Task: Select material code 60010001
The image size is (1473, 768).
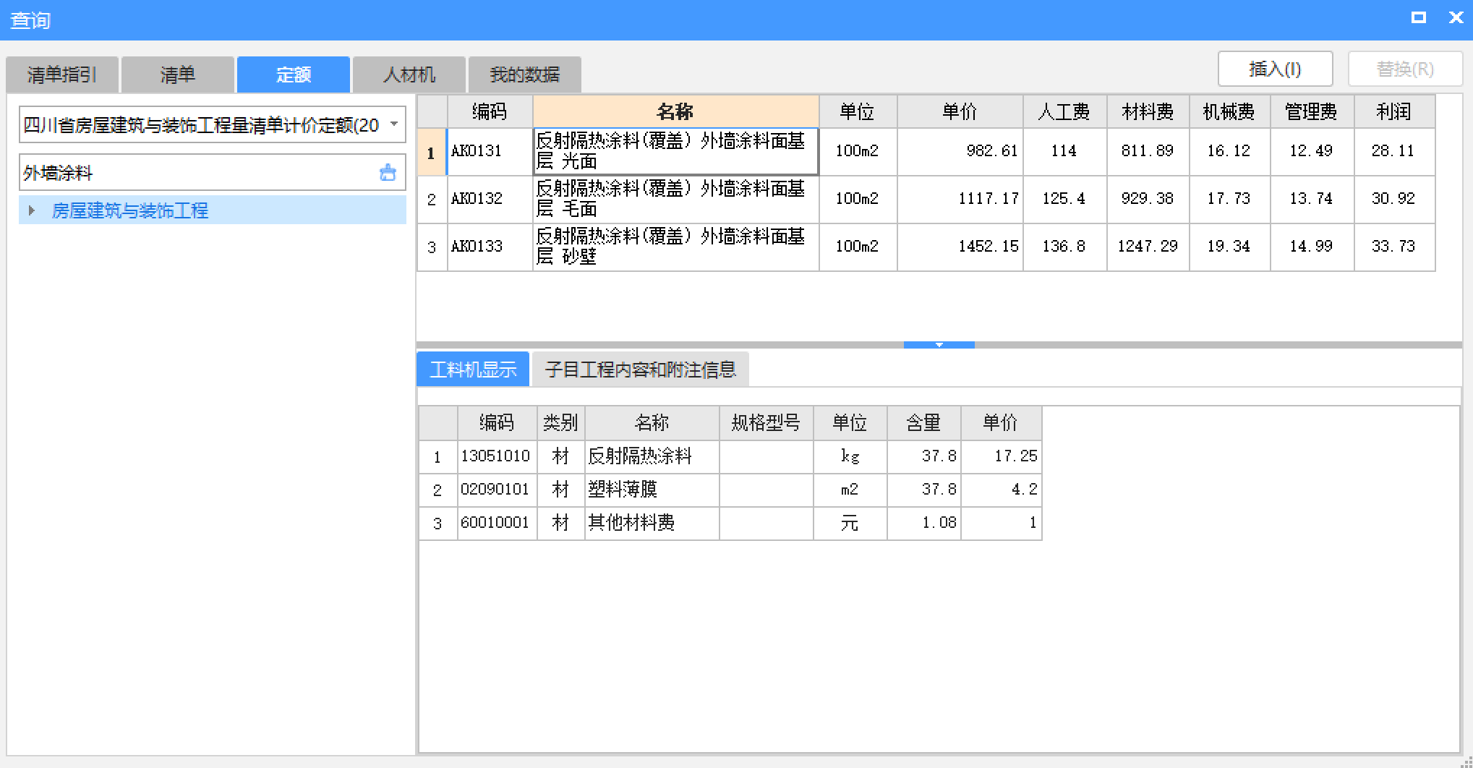Action: click(497, 523)
